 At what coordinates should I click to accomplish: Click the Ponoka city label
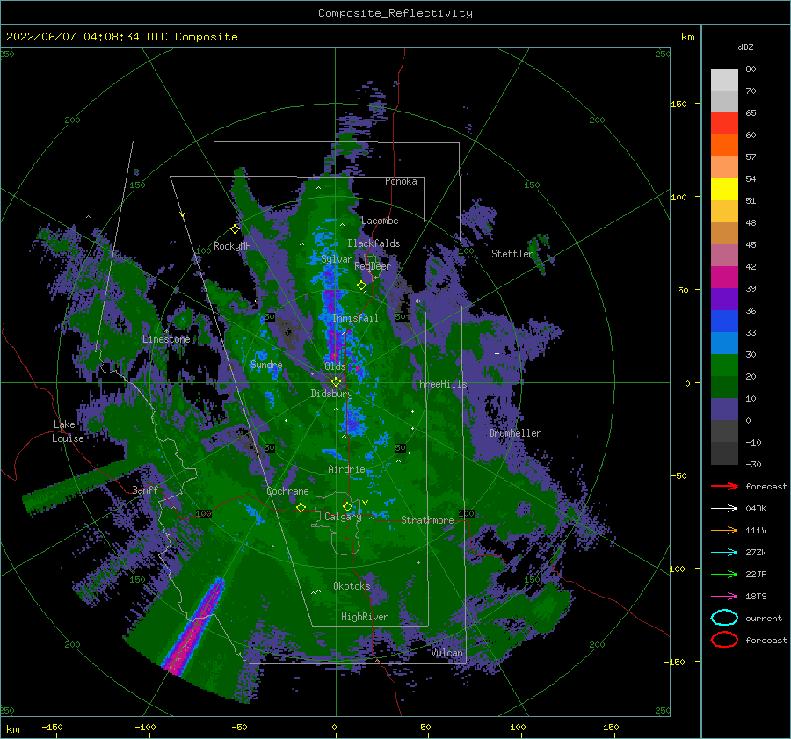pos(401,181)
